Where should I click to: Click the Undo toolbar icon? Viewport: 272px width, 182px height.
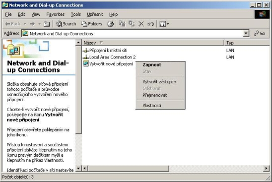[x=150, y=24]
